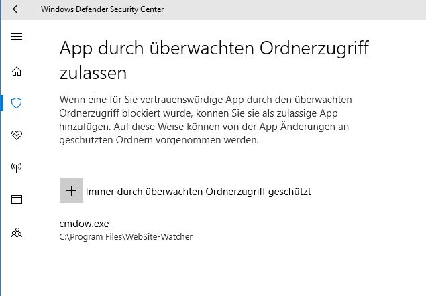
Task: Click the back arrow in the title bar
Action: [16, 9]
